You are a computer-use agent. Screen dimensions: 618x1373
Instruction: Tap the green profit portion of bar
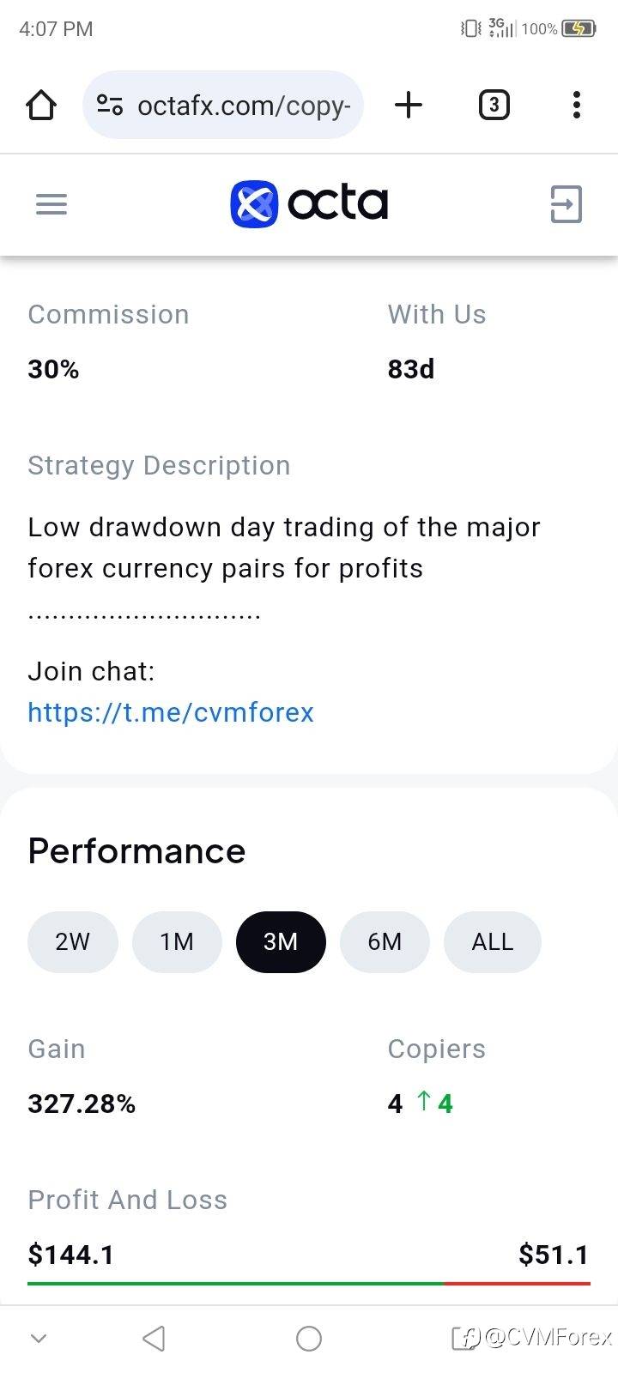coord(236,1283)
